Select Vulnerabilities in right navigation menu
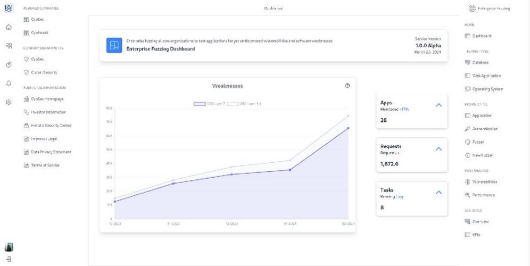Image resolution: width=530 pixels, height=266 pixels. (484, 182)
